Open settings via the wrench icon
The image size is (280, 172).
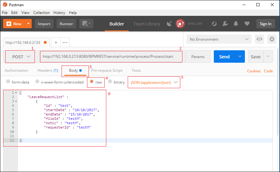[225, 24]
